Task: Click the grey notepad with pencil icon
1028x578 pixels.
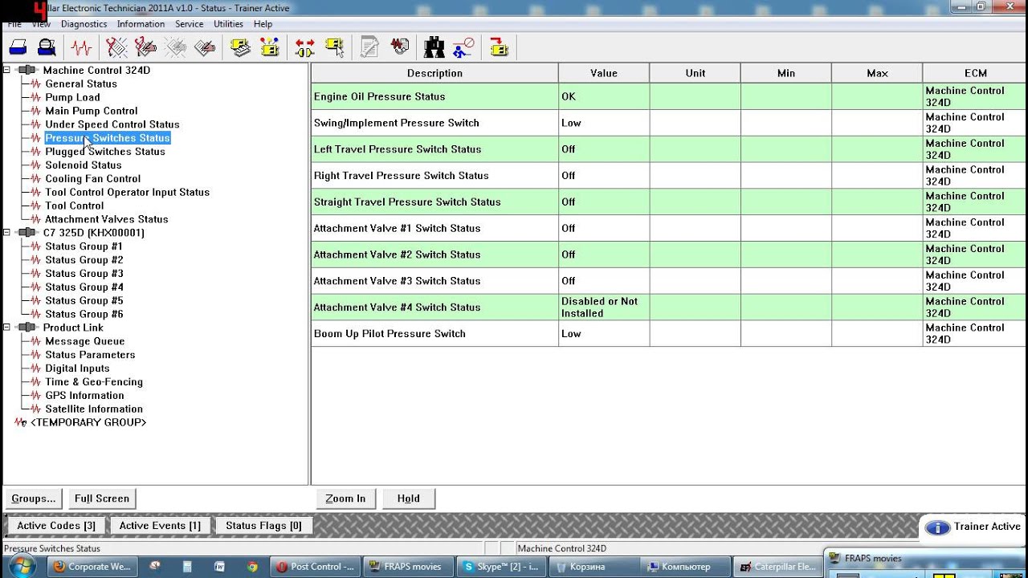Action: point(369,47)
